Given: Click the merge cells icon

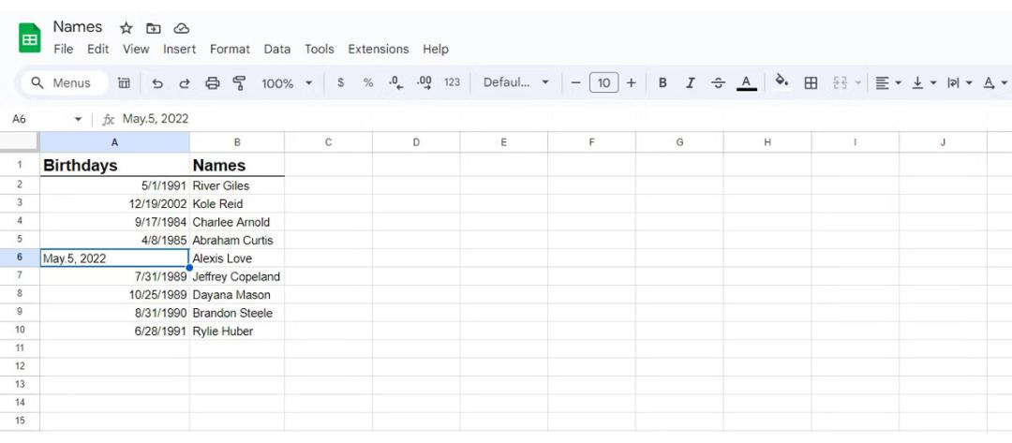Looking at the screenshot, I should pos(840,82).
